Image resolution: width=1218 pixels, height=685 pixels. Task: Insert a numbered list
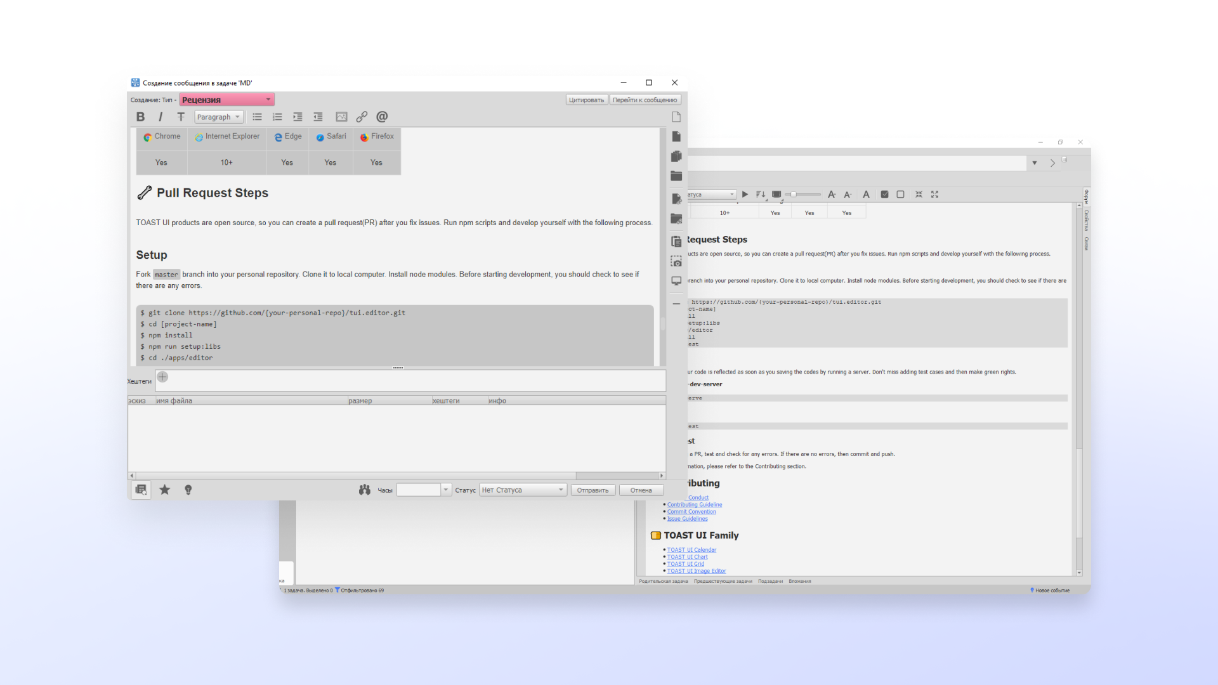click(x=277, y=117)
